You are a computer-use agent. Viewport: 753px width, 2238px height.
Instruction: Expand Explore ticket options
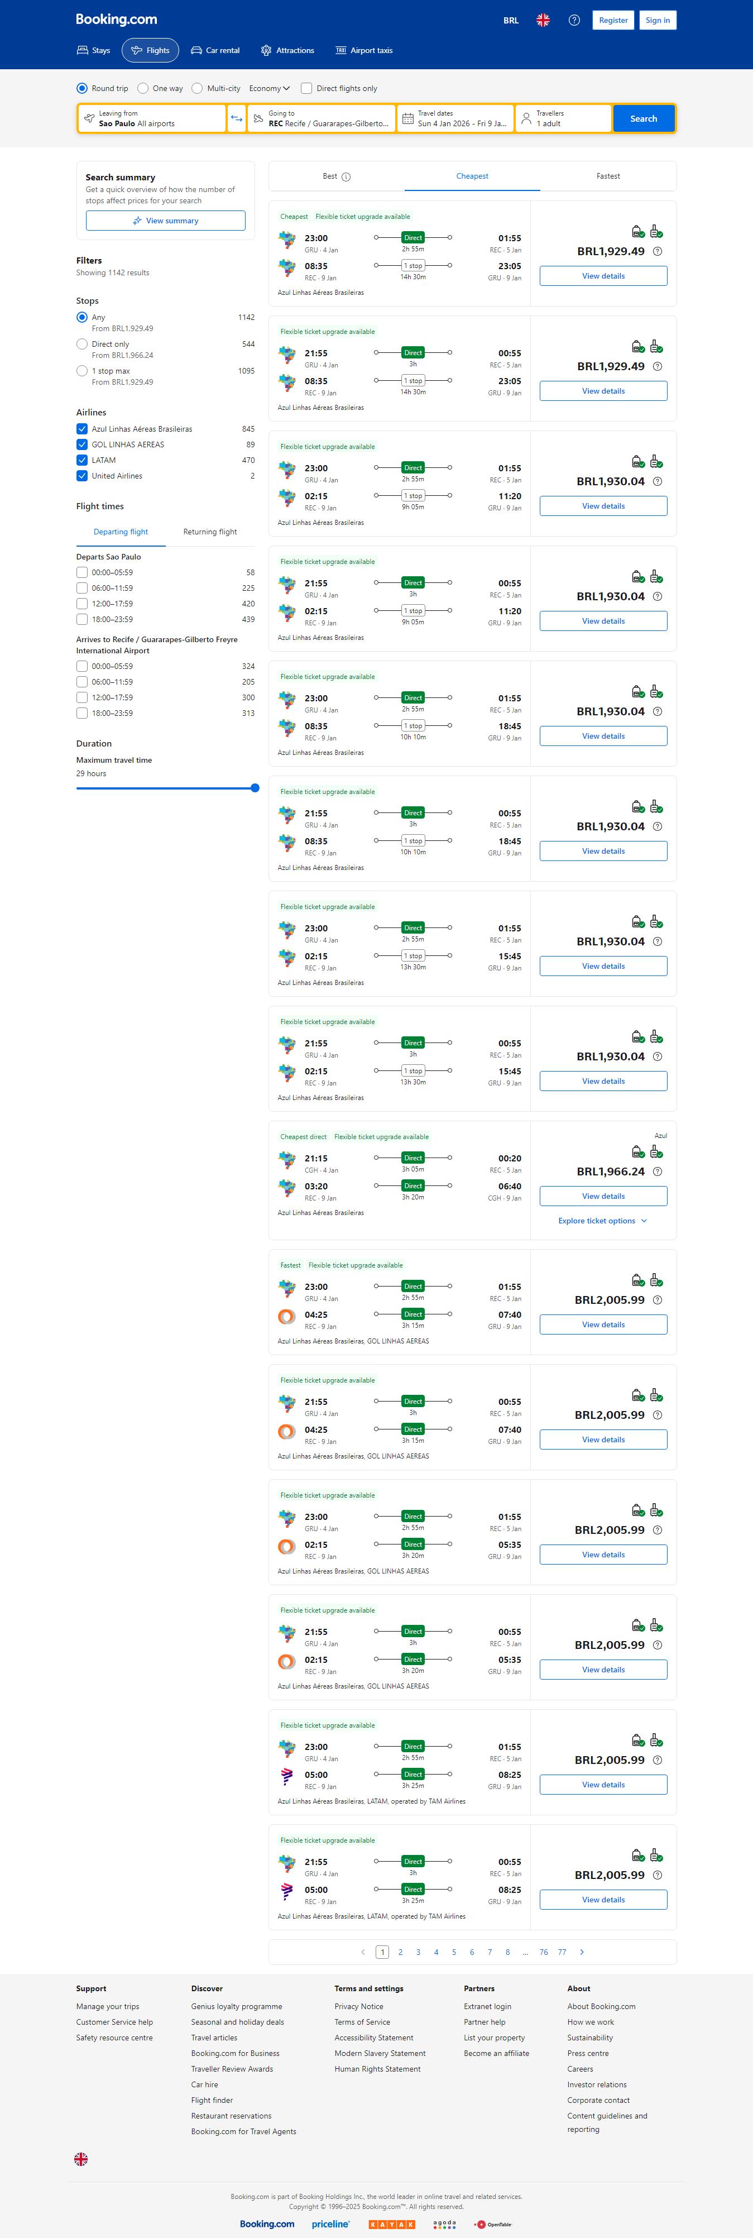coord(603,1221)
